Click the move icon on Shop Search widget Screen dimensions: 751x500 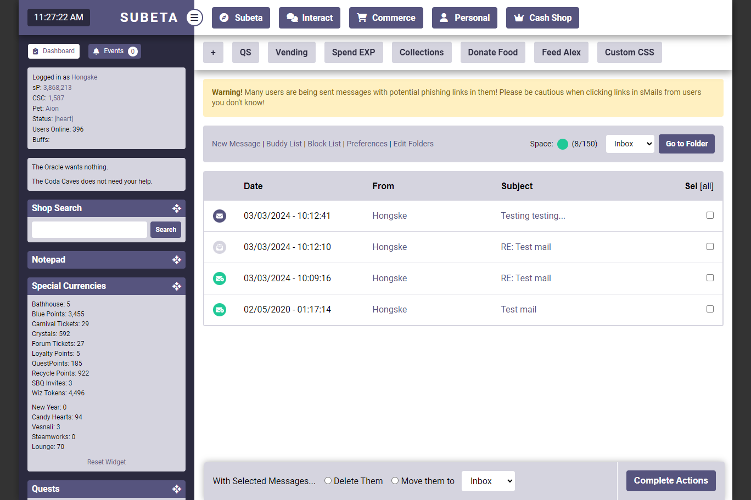click(177, 208)
